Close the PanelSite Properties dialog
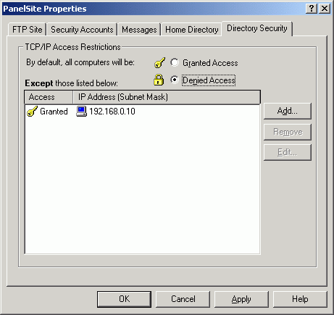The width and height of the screenshot is (334, 315). pyautogui.click(x=325, y=9)
